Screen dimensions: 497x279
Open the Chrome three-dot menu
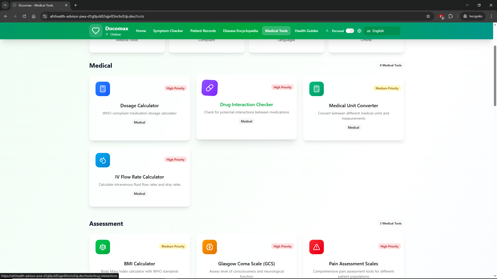pyautogui.click(x=491, y=16)
